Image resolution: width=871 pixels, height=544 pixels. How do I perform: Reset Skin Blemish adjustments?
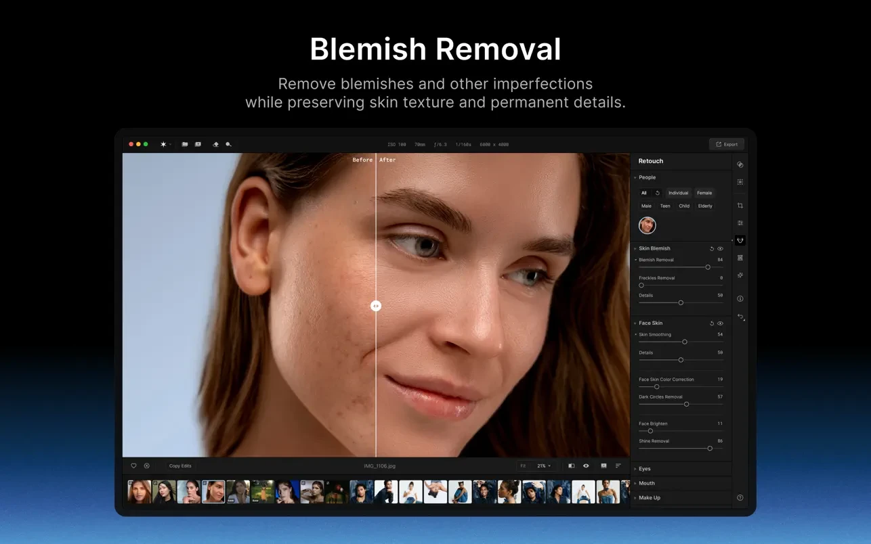click(712, 248)
